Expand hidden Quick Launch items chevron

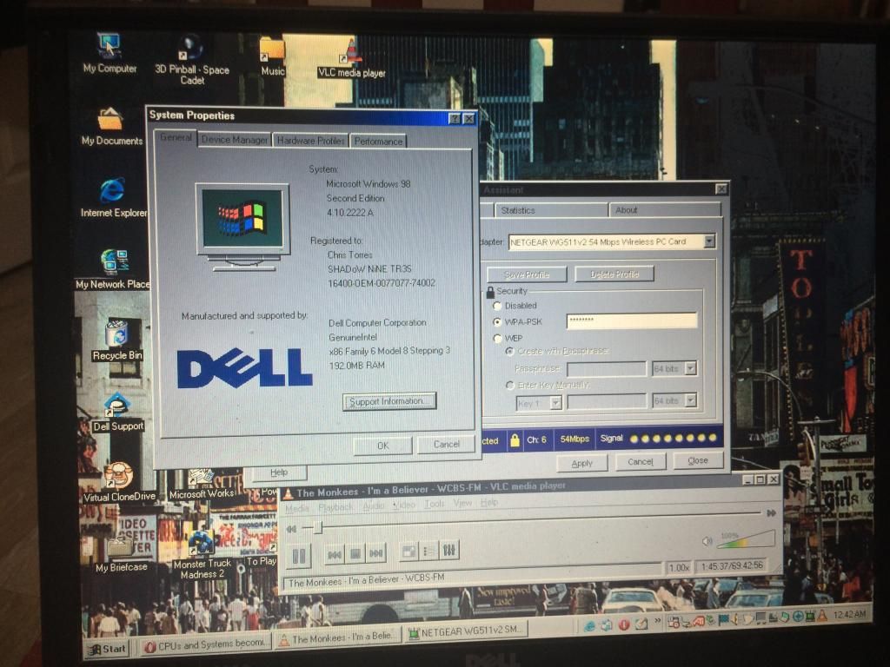pyautogui.click(x=658, y=620)
